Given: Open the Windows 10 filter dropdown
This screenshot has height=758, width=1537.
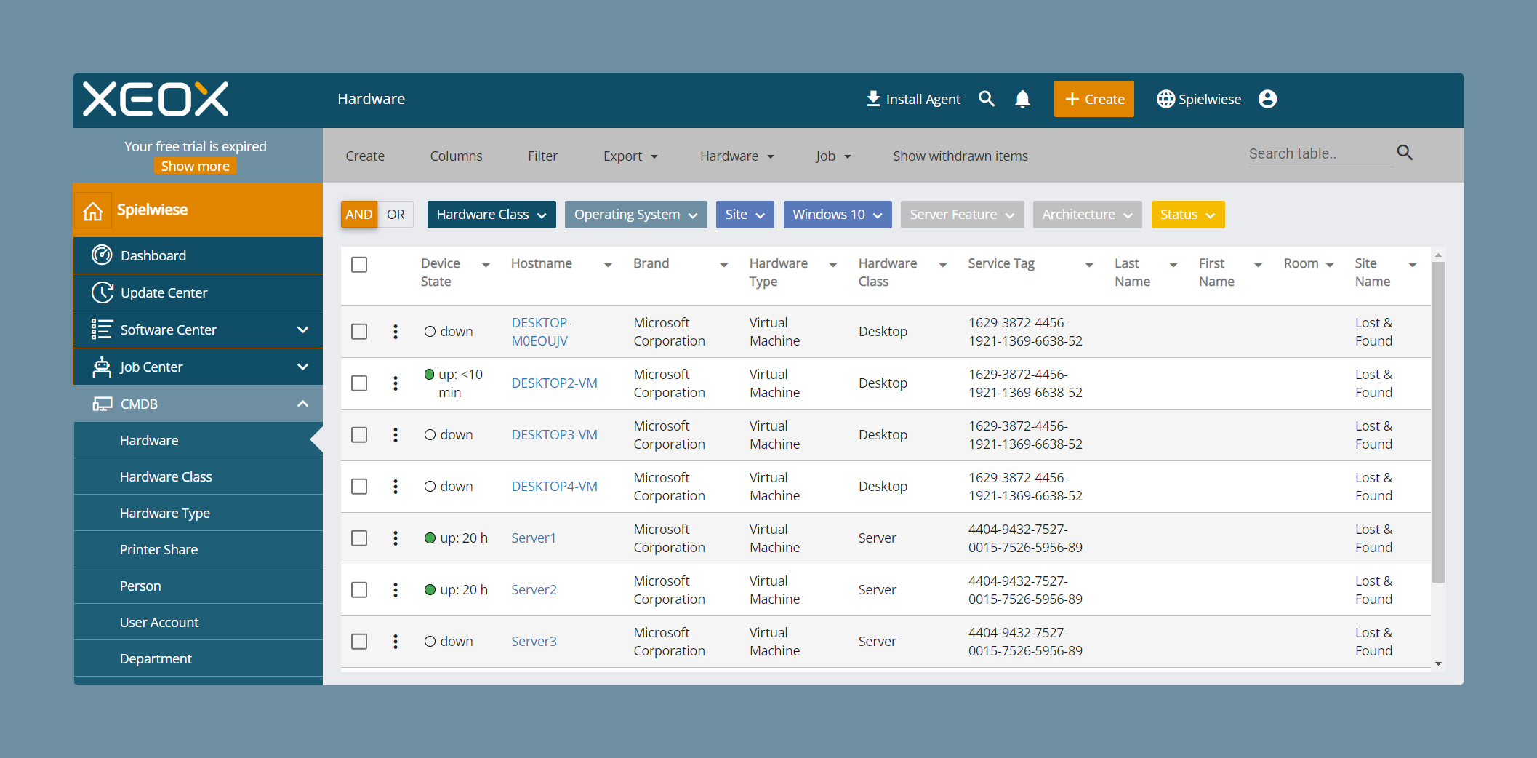Looking at the screenshot, I should click(x=838, y=215).
